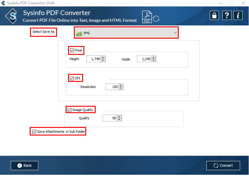This screenshot has height=176, width=249.
Task: Open the png Save As dropdown
Action: (126, 33)
